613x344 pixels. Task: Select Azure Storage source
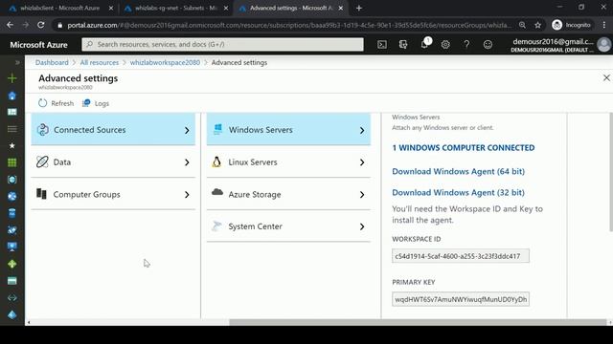coord(288,194)
